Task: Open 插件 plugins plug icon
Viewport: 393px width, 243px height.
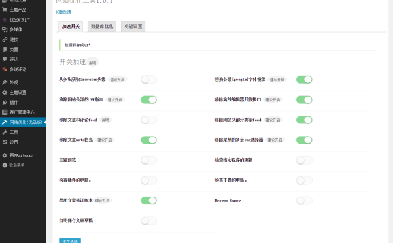Action: 5,103
